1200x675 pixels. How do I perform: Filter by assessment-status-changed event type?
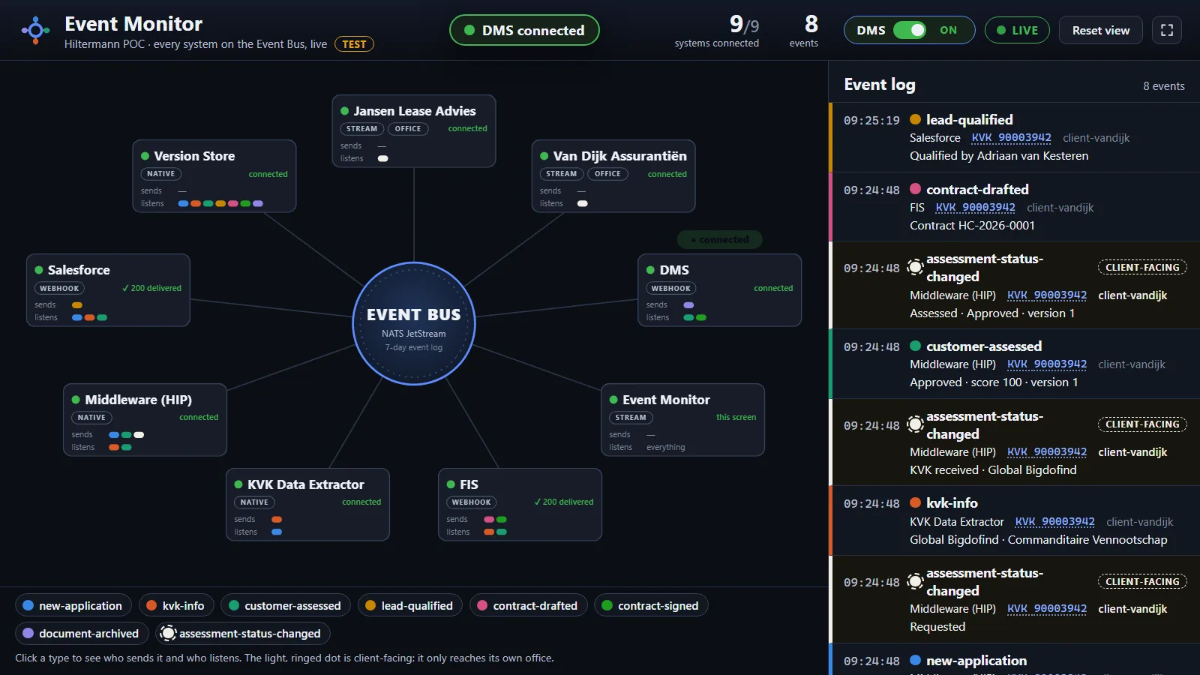pyautogui.click(x=243, y=633)
